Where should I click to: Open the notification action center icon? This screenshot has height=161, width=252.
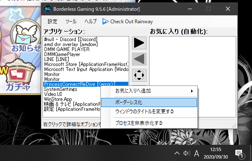[240, 154]
